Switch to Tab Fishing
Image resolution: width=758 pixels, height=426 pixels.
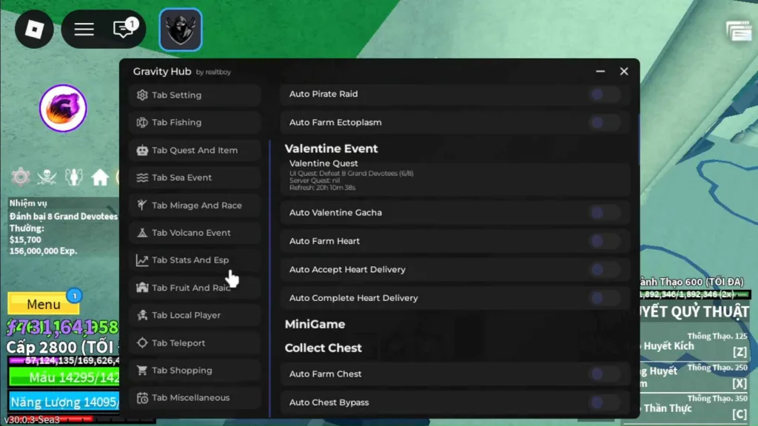(195, 123)
